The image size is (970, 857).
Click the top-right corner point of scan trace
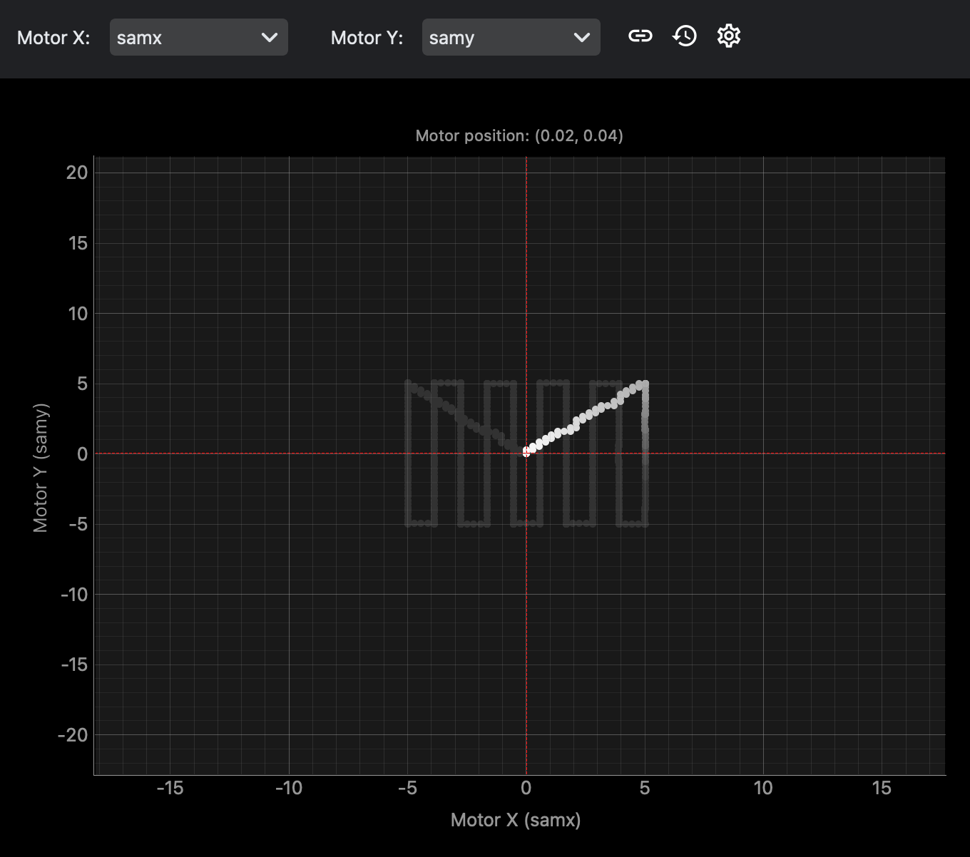pos(645,384)
